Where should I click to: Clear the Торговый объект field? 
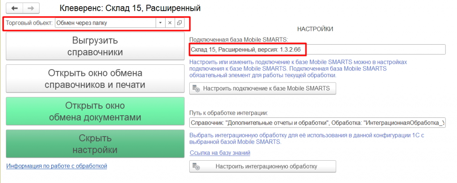coord(170,23)
